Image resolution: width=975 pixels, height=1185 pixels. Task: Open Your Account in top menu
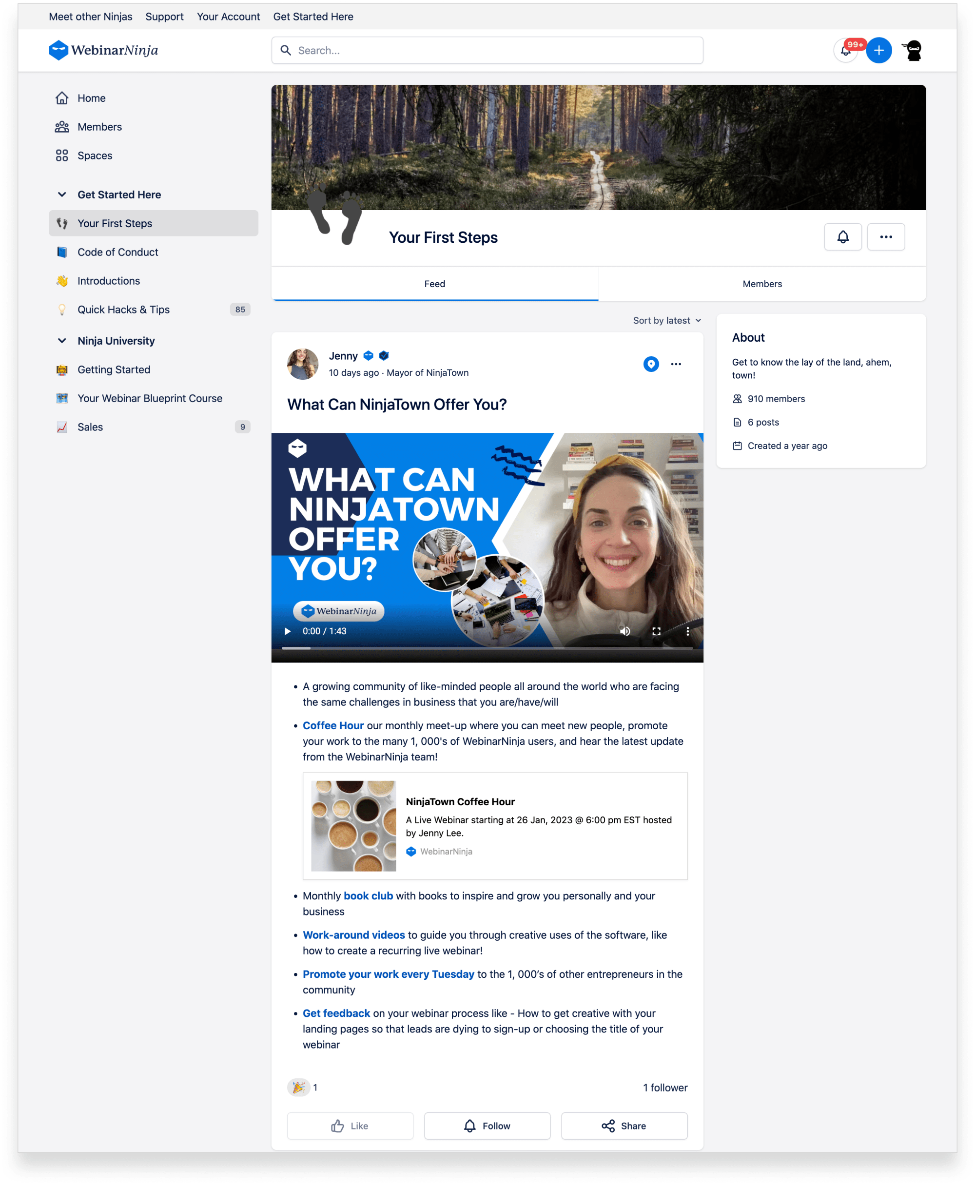(229, 16)
